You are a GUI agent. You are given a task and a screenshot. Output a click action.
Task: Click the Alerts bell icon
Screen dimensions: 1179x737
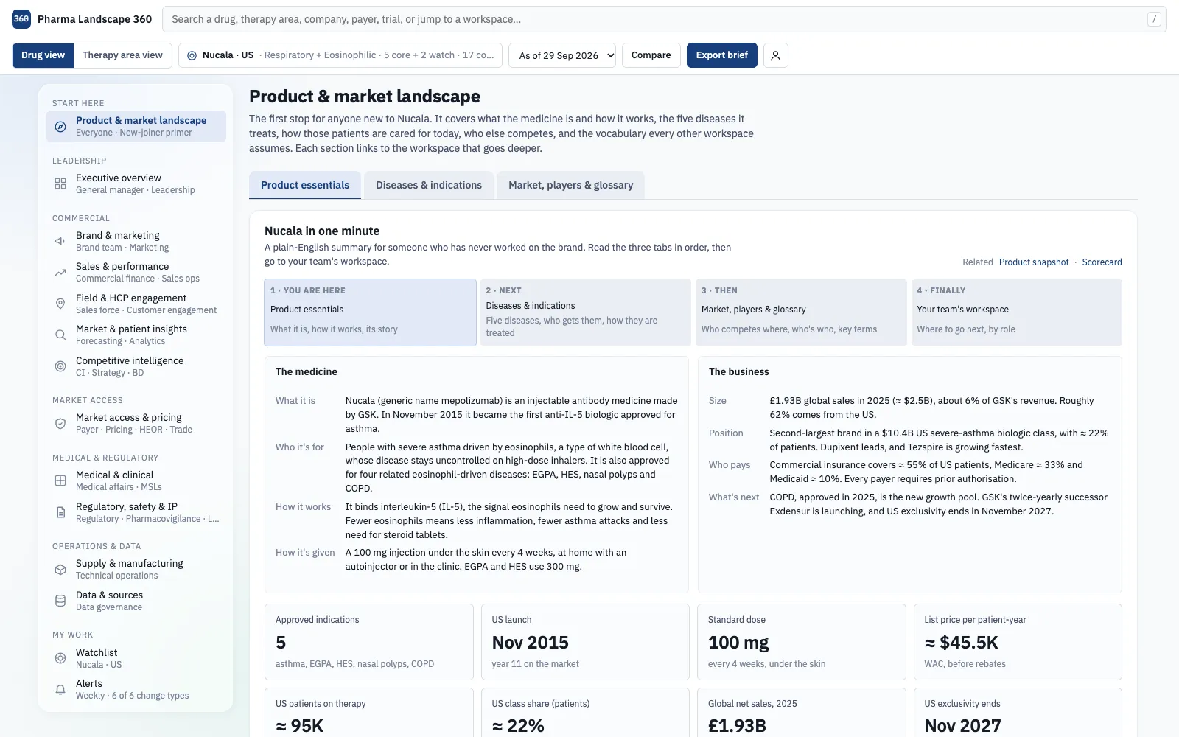(60, 689)
